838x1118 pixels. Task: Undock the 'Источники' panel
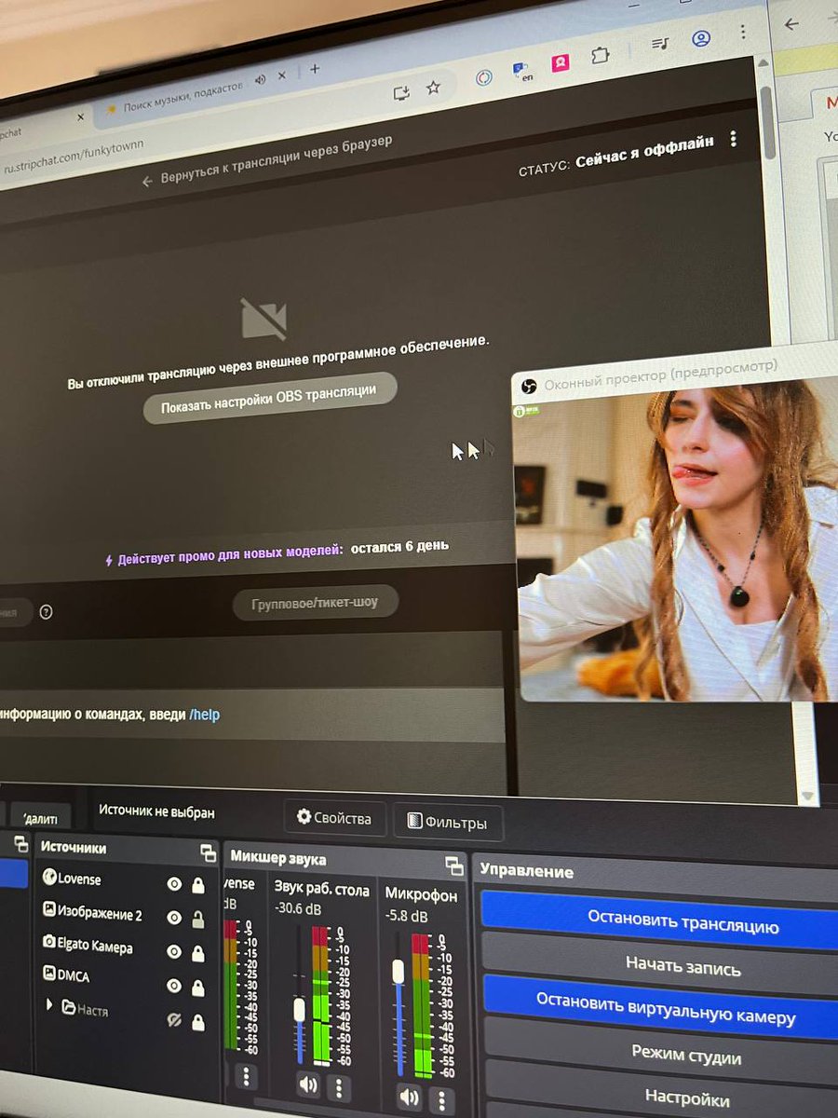click(208, 852)
